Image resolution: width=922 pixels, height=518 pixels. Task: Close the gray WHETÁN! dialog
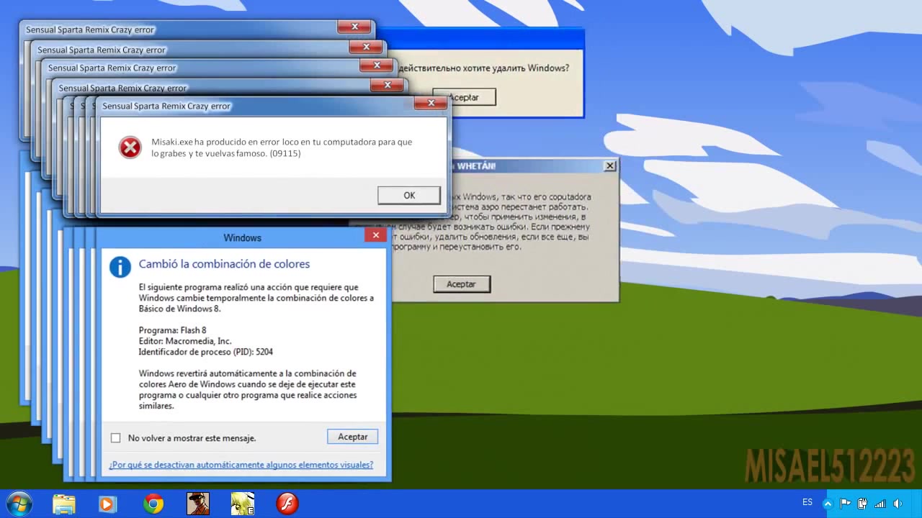tap(610, 165)
